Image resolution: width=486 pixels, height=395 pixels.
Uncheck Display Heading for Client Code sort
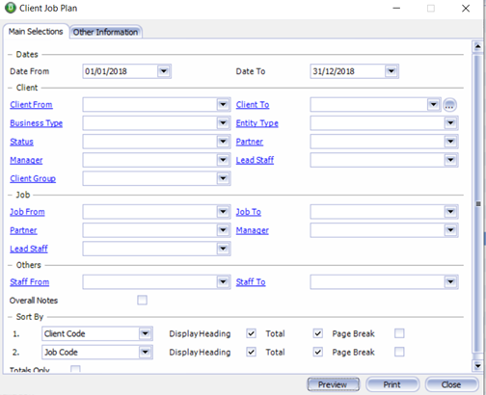click(x=251, y=333)
